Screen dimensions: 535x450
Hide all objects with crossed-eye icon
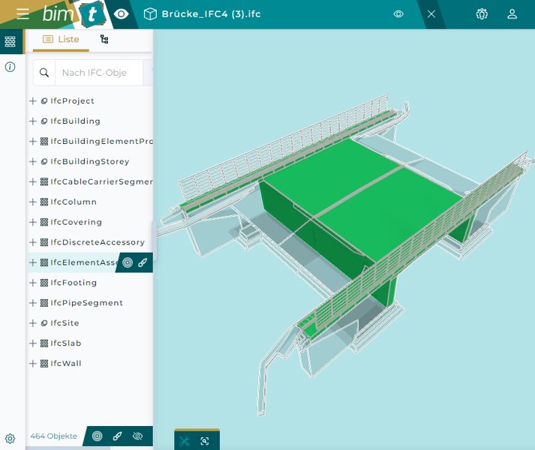tap(137, 436)
